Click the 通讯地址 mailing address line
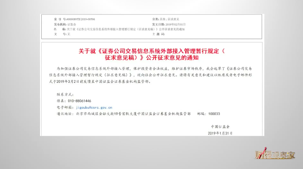Viewport: 303px width, 169px height. tap(124, 114)
